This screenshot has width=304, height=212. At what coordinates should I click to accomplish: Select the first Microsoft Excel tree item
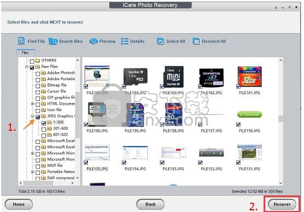point(61,141)
